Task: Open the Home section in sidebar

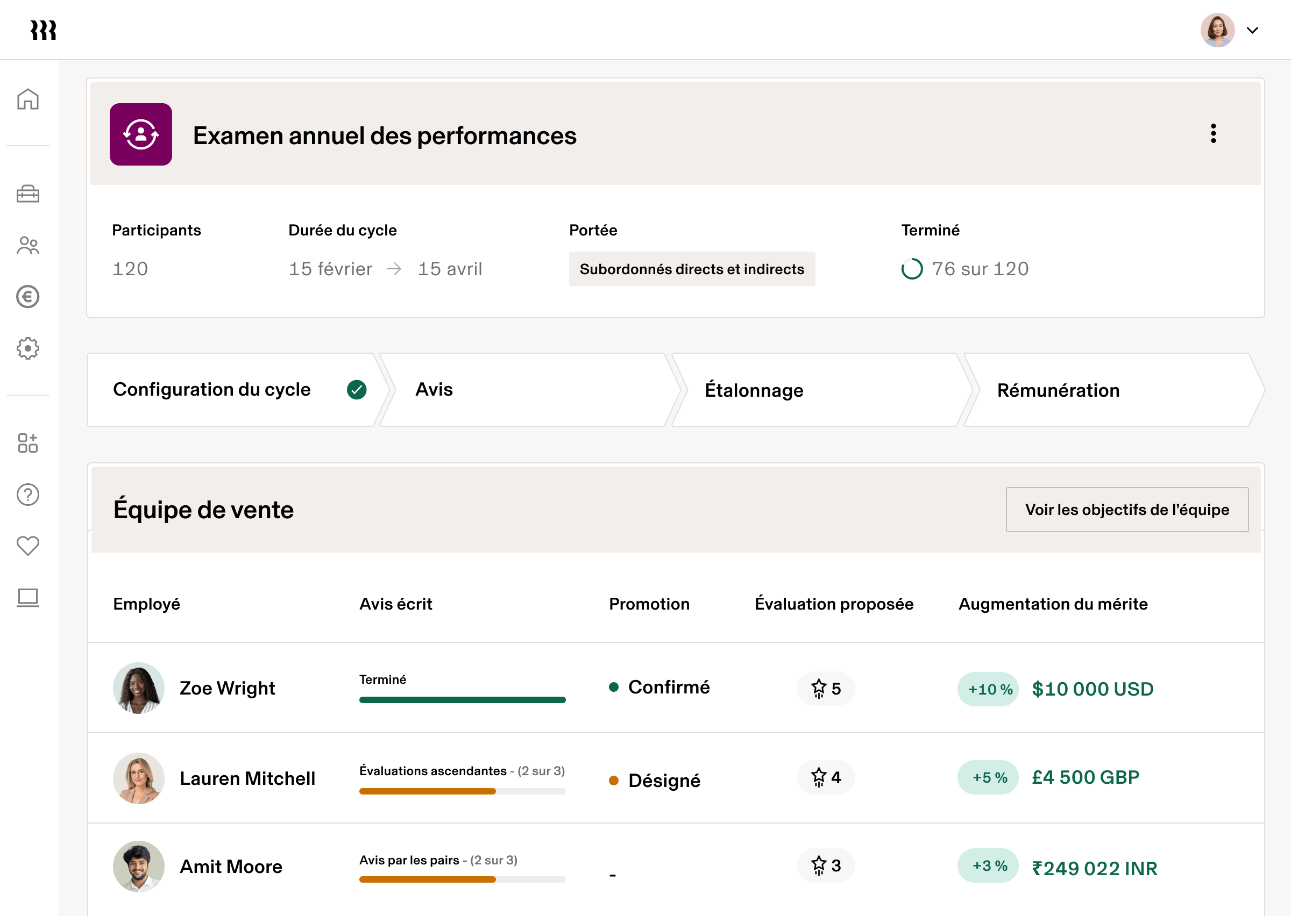Action: pyautogui.click(x=27, y=99)
